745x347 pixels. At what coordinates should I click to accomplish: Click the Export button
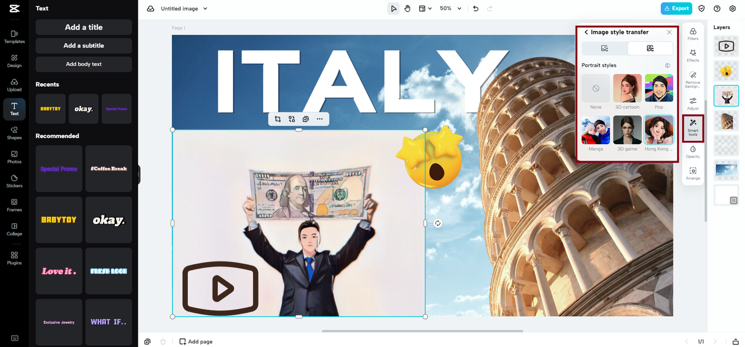676,9
